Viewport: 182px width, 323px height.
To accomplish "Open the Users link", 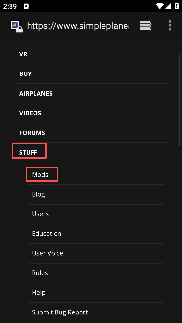I will pyautogui.click(x=96, y=214).
